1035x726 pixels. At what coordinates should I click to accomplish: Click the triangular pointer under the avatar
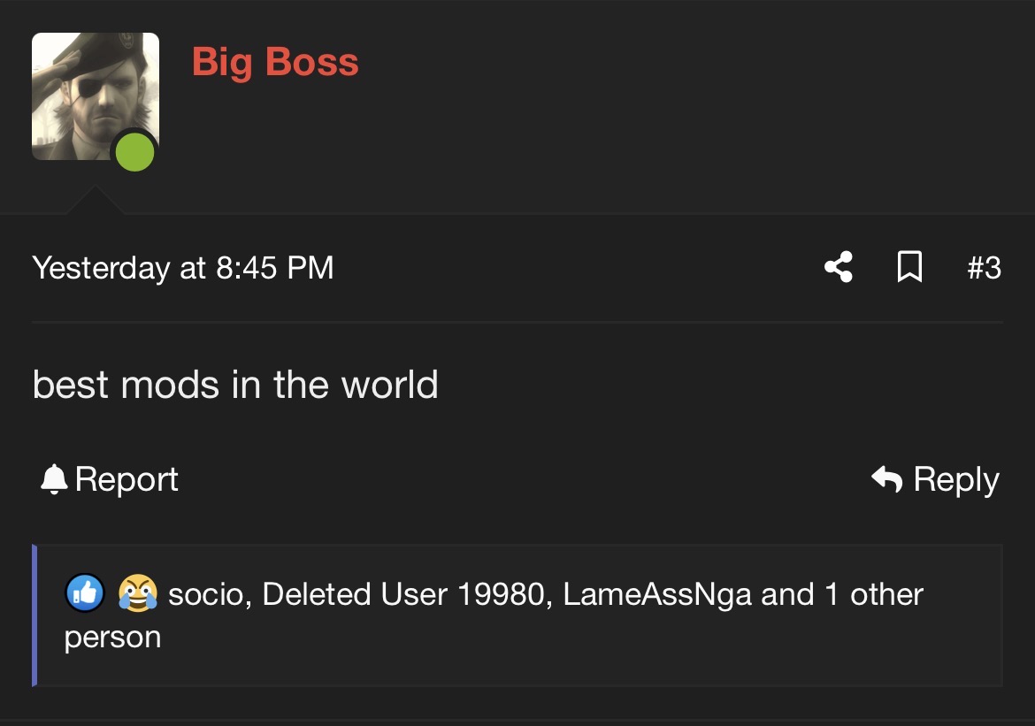(x=95, y=201)
